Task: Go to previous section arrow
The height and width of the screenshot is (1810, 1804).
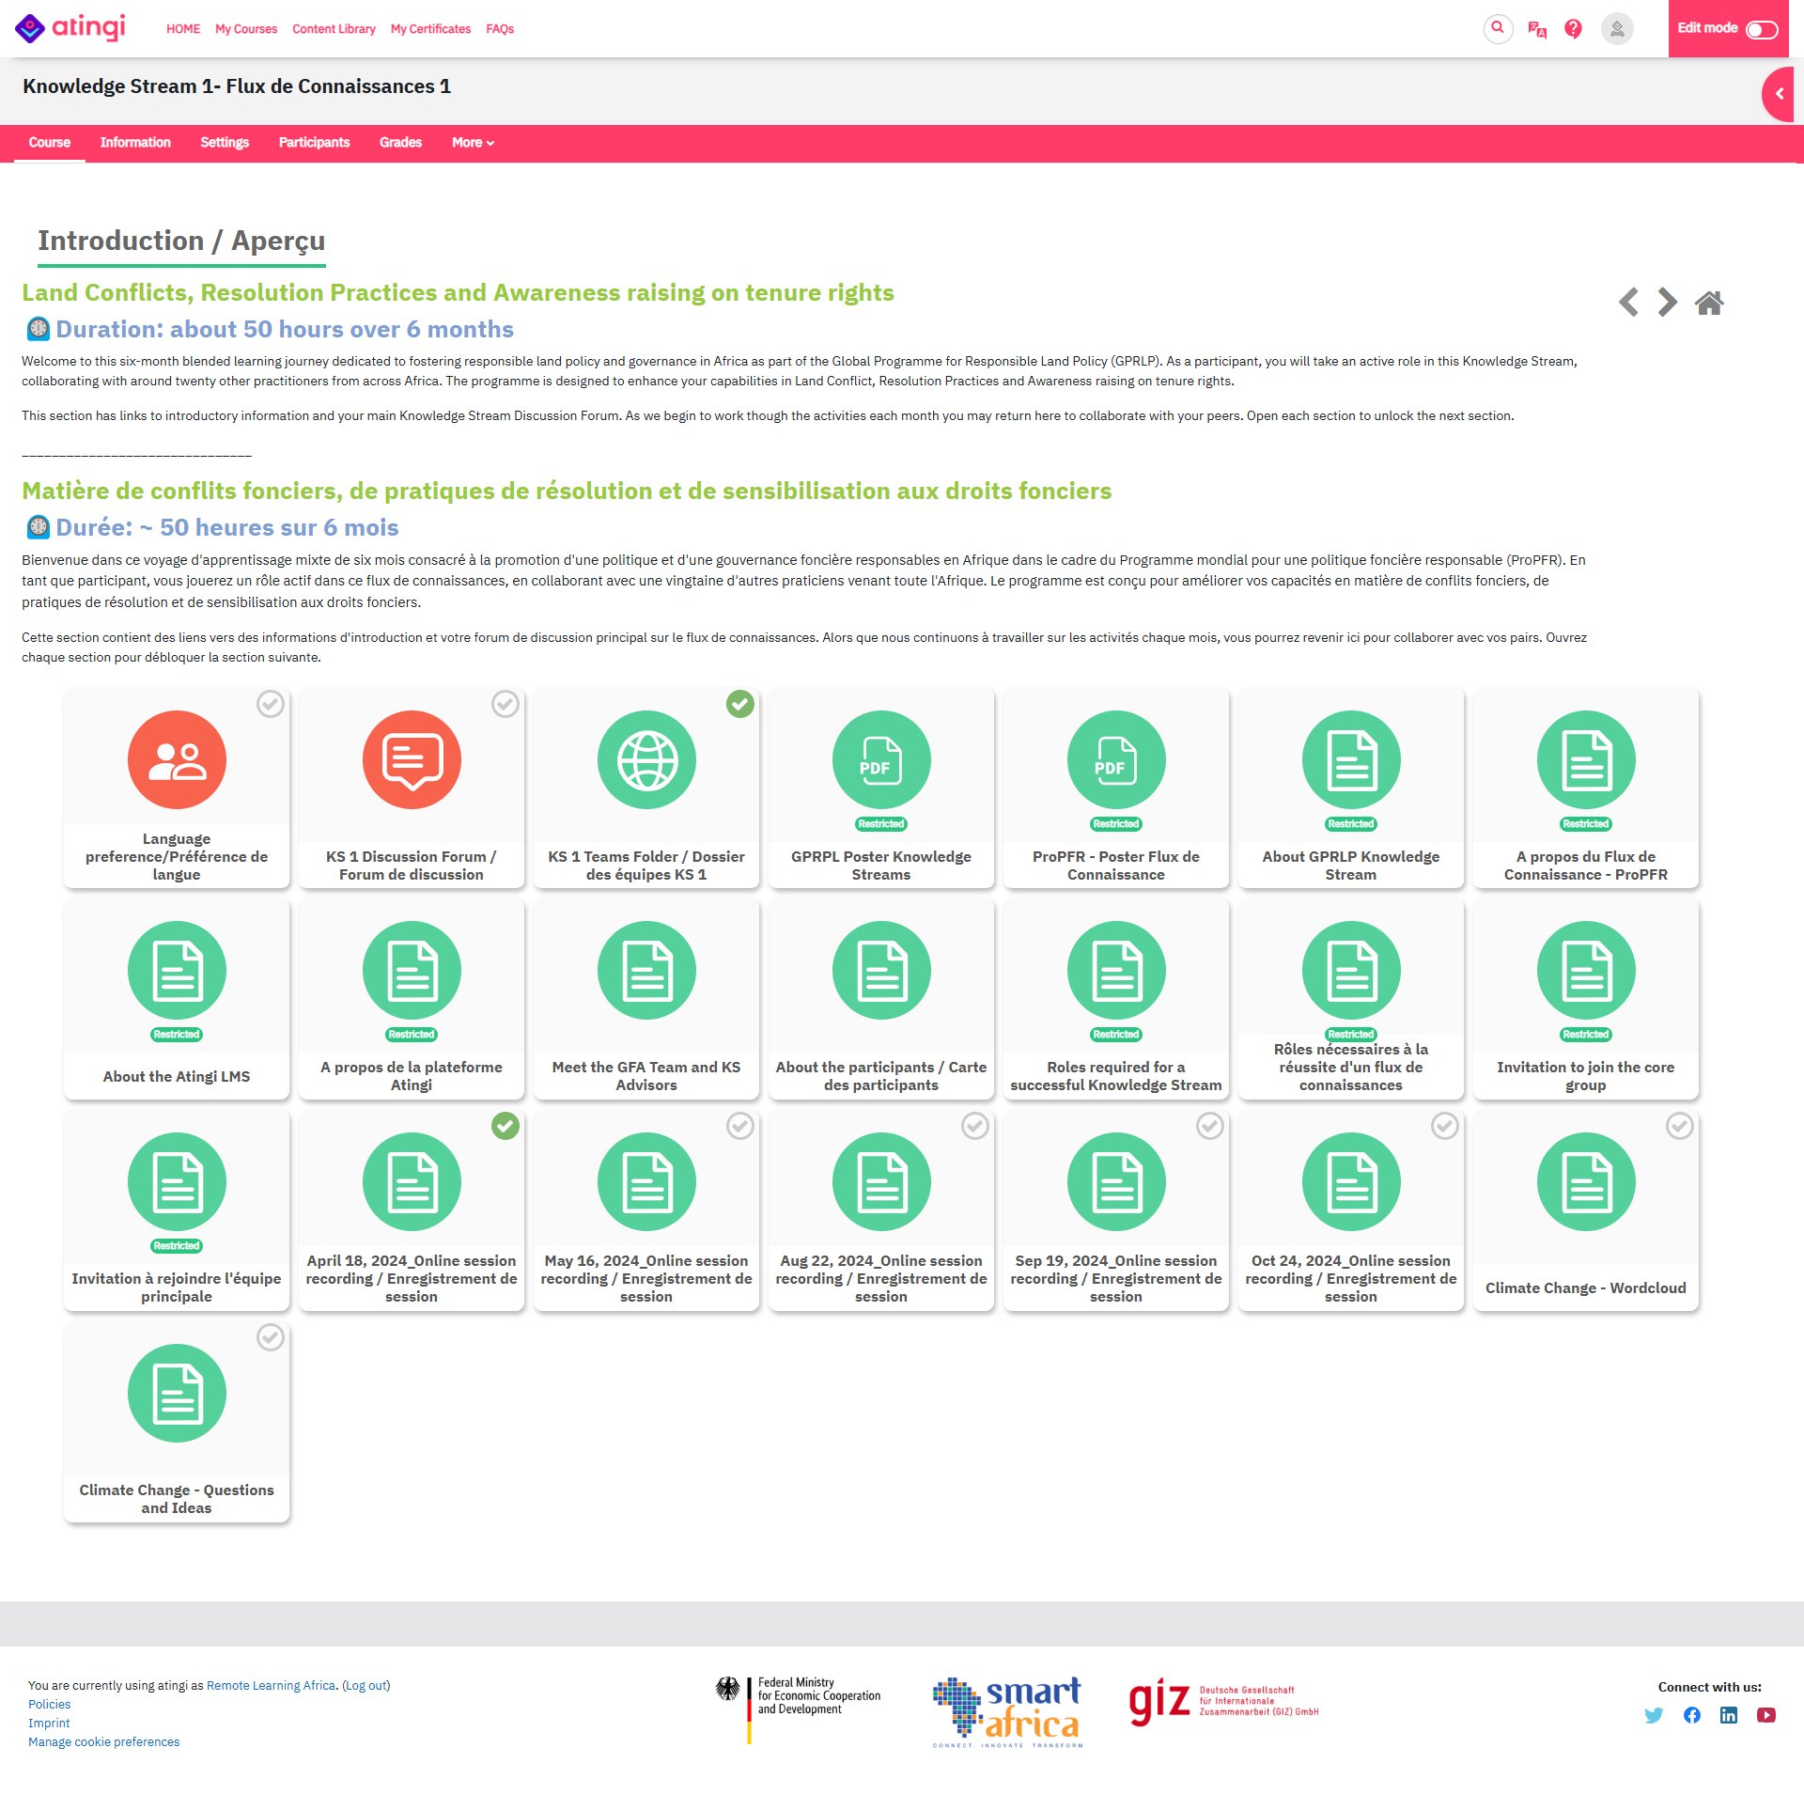Action: pyautogui.click(x=1629, y=302)
